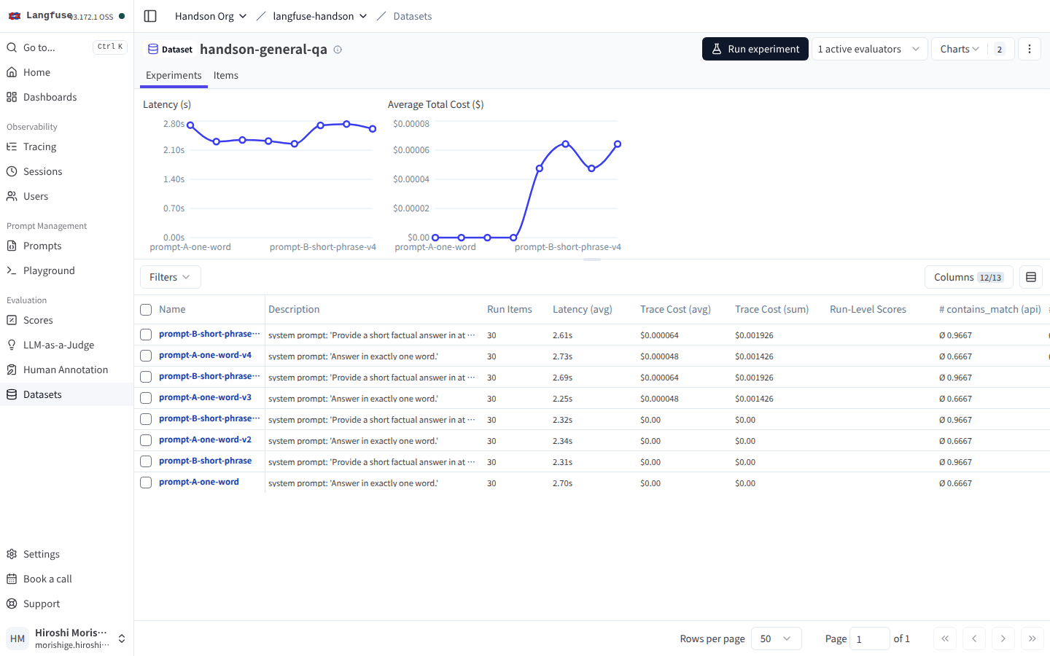Click the Run Items column header
This screenshot has height=656, width=1050.
510,309
